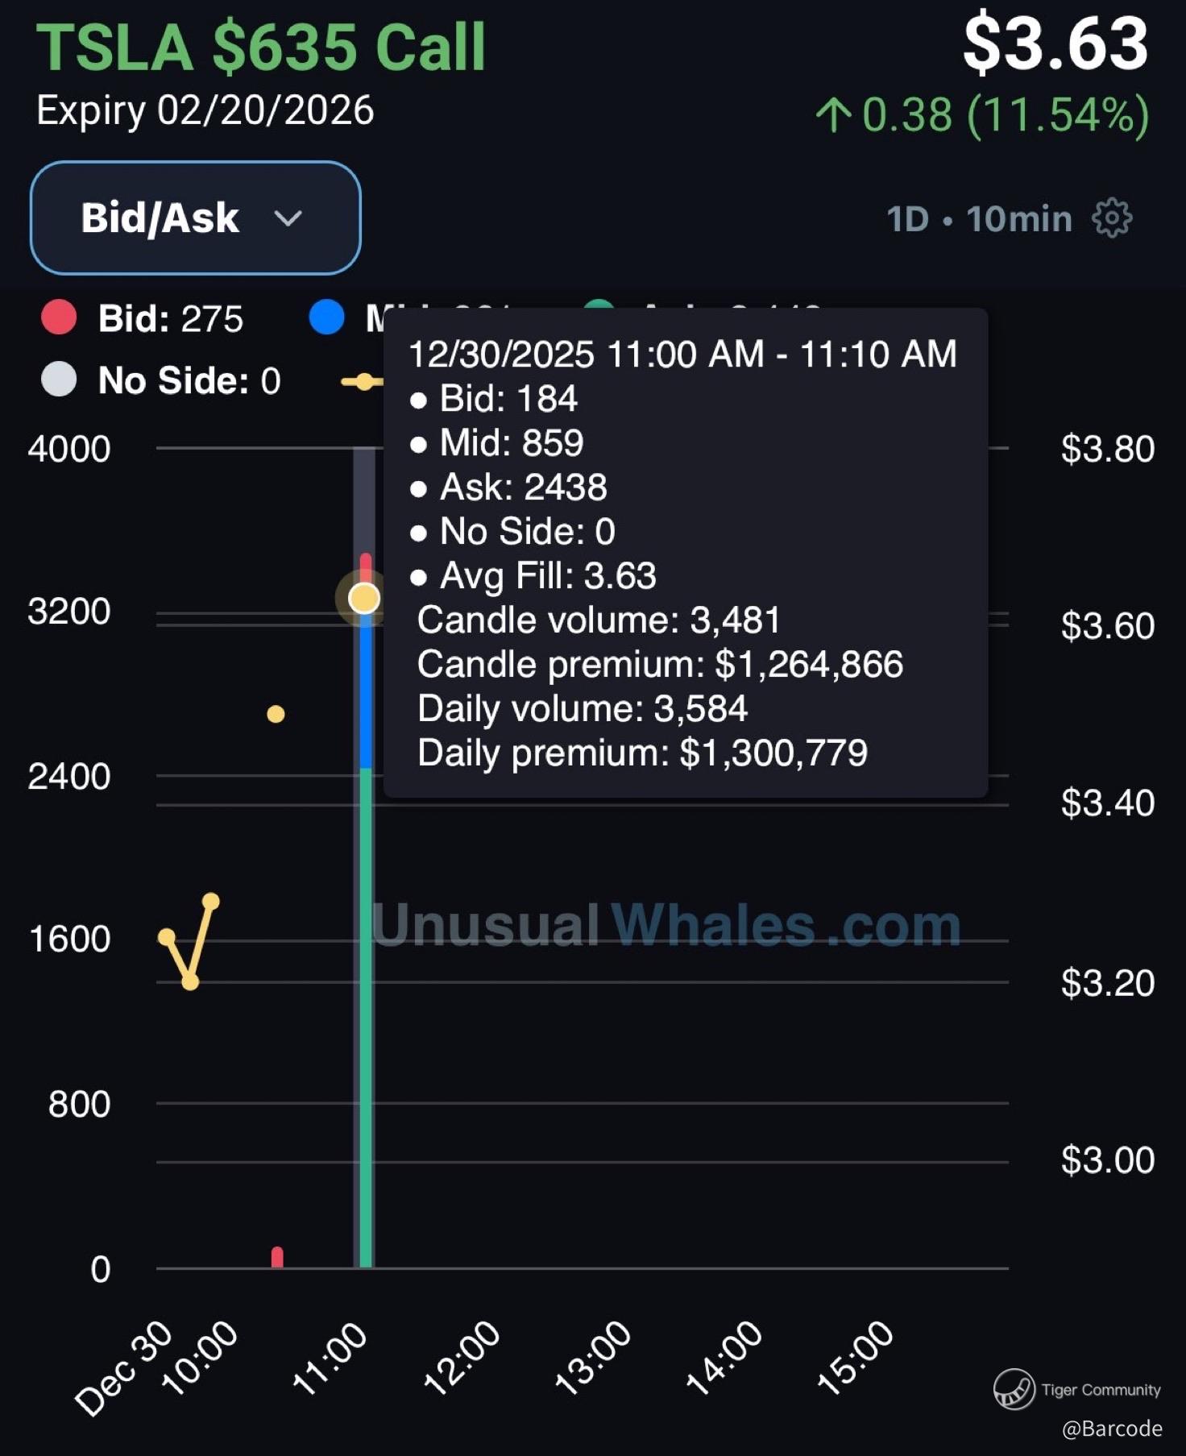
Task: Click the Tiger Community logo icon
Action: coord(1014,1388)
